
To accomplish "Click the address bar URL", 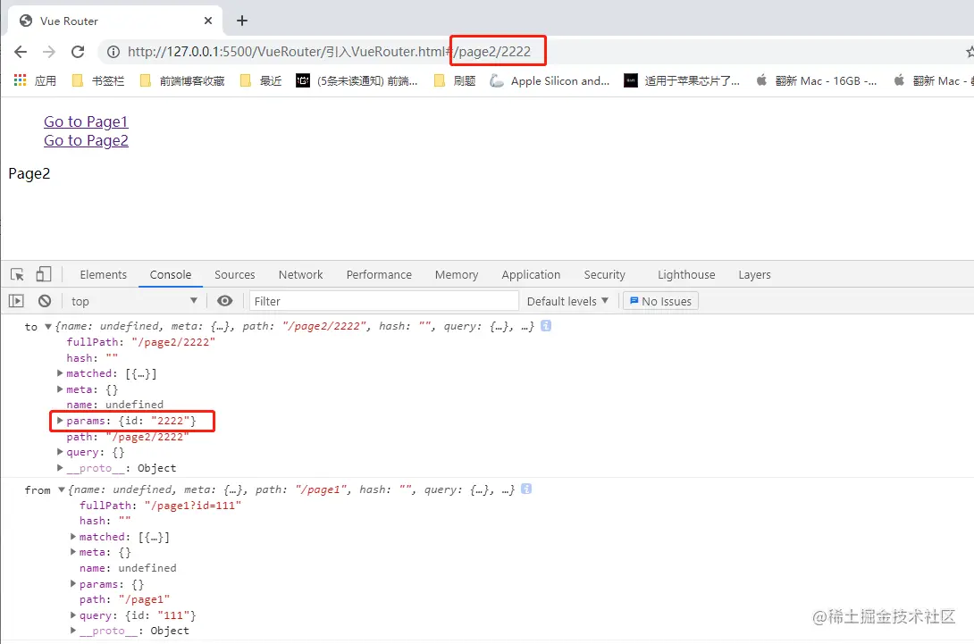I will click(329, 52).
